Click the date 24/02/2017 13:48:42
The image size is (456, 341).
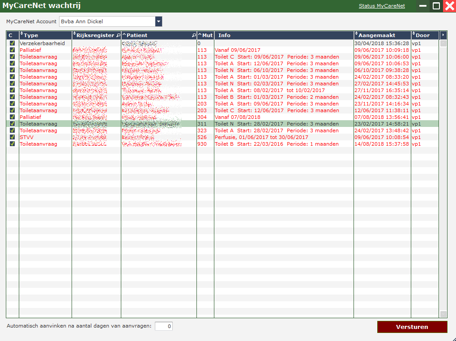coord(382,131)
